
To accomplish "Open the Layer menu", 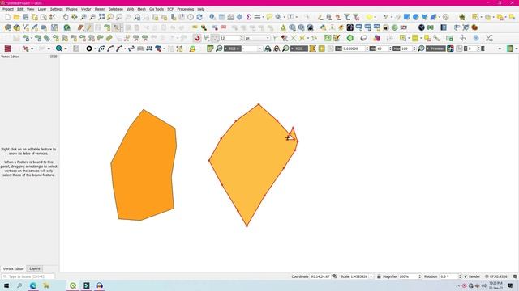I will point(42,9).
